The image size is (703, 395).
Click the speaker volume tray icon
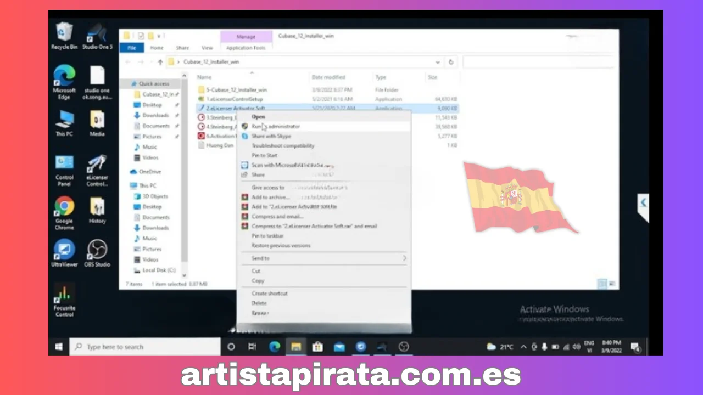click(576, 347)
